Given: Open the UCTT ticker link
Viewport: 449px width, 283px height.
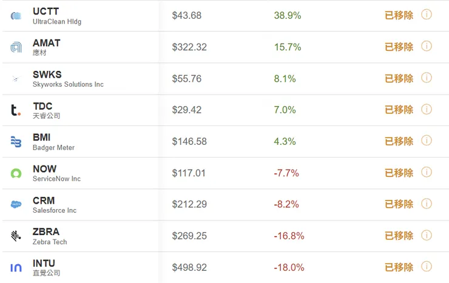Looking at the screenshot, I should (46, 11).
